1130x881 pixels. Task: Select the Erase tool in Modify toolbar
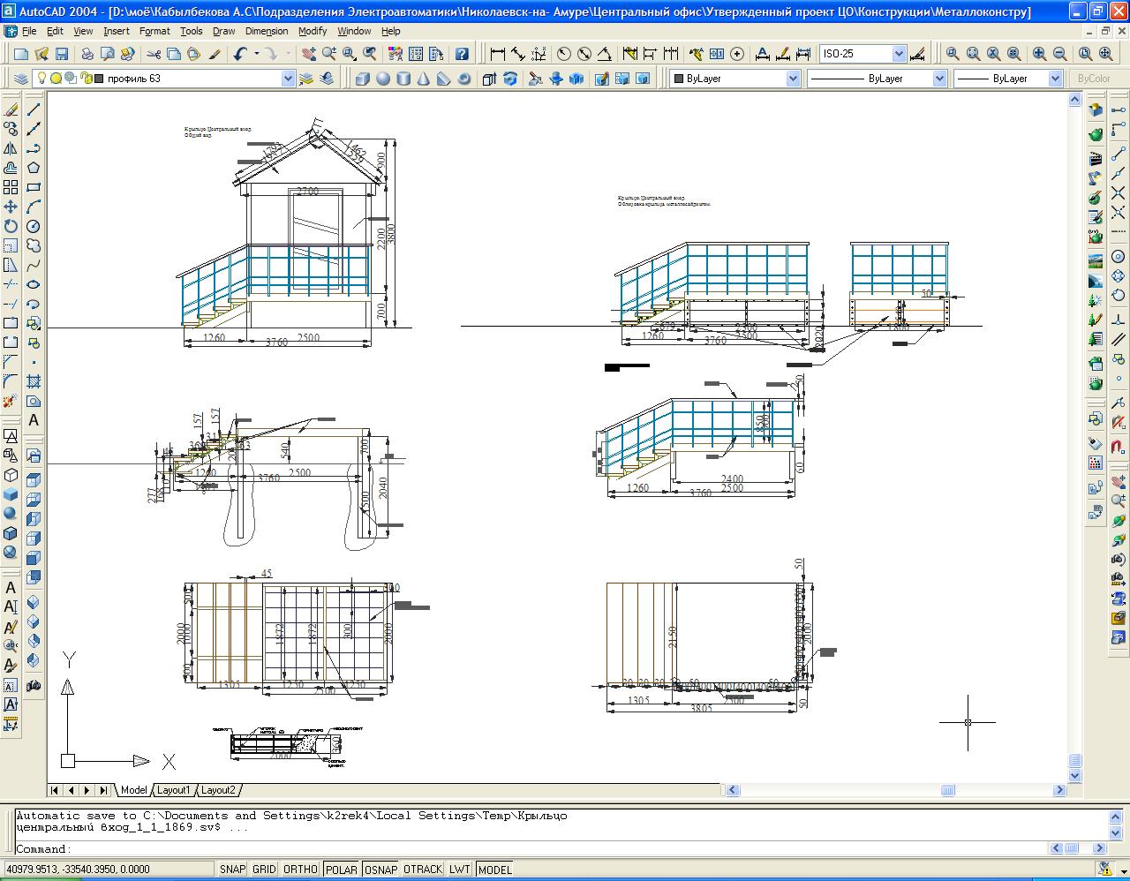click(x=11, y=110)
